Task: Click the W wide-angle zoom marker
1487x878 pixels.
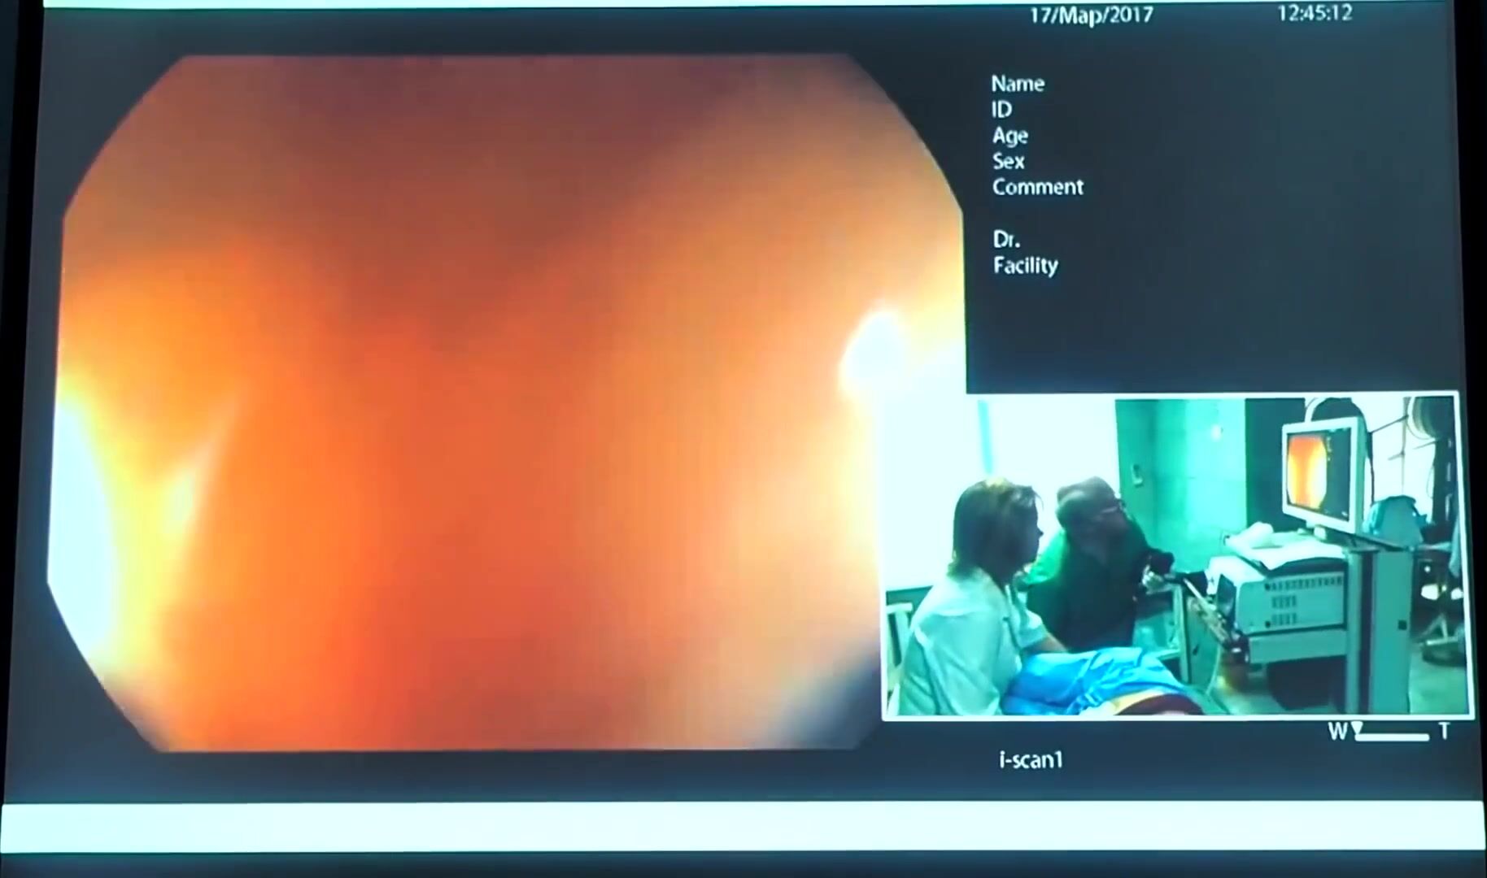Action: tap(1337, 732)
